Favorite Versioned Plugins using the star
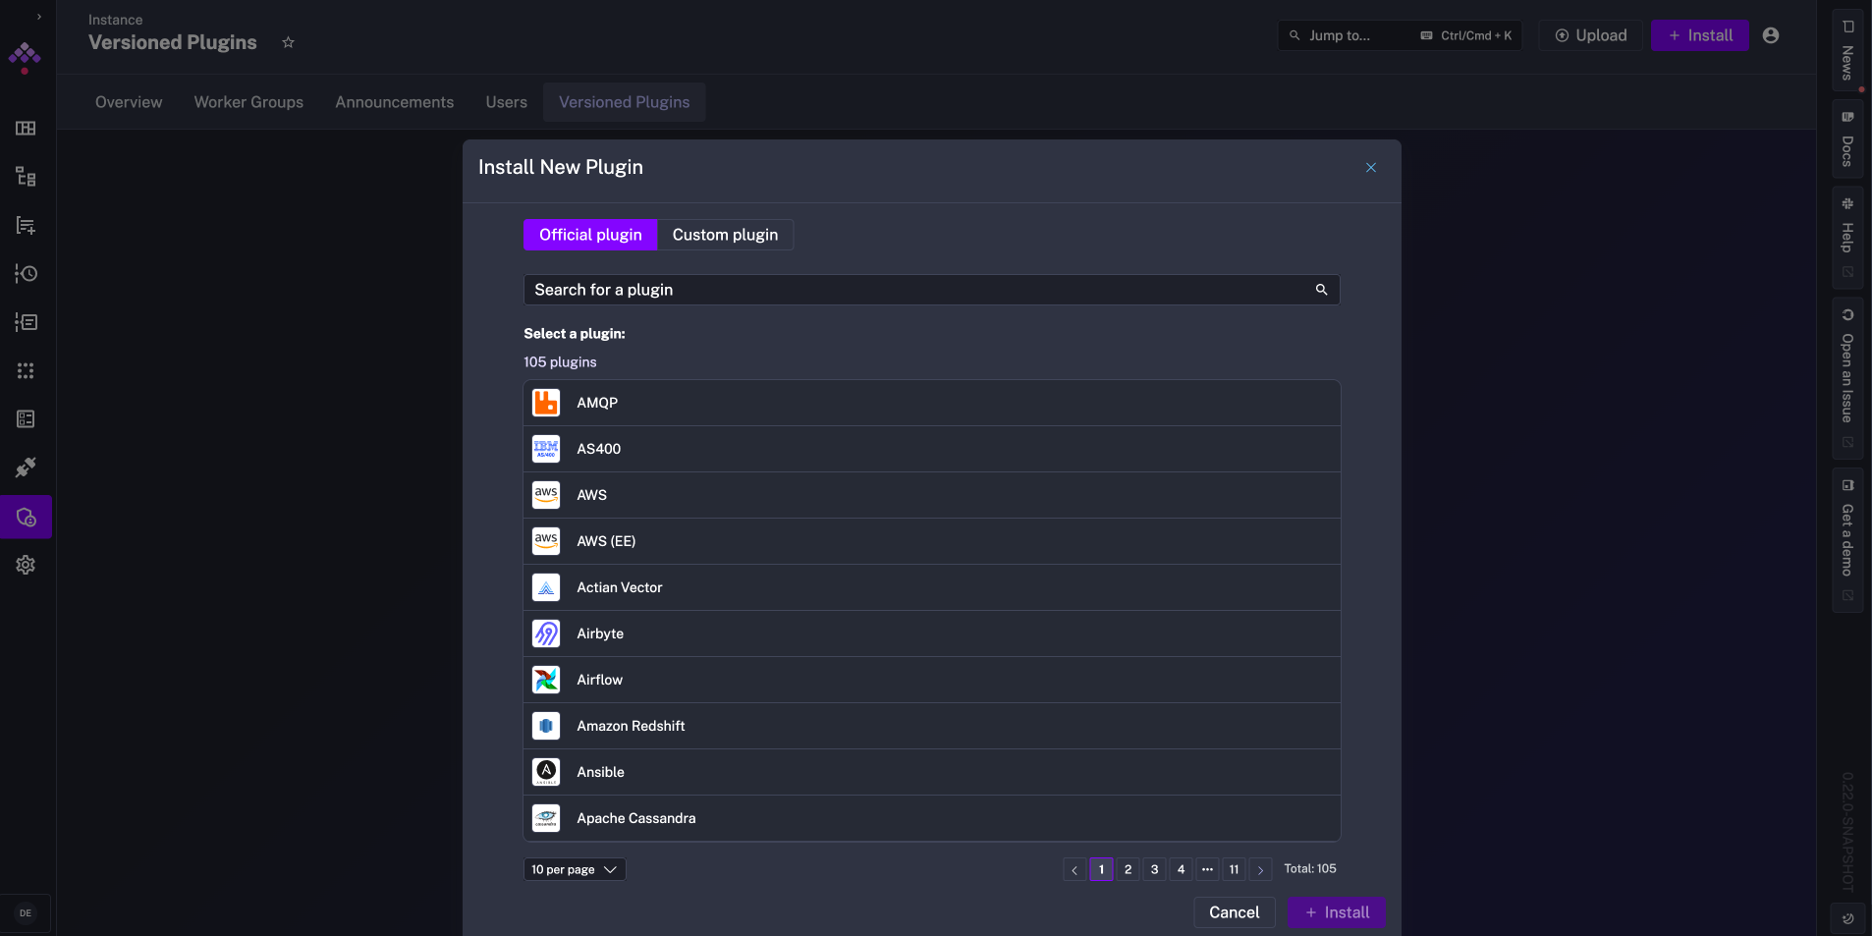 (288, 41)
